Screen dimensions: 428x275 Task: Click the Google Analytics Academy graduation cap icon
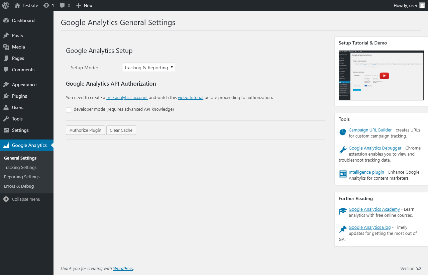tap(343, 211)
